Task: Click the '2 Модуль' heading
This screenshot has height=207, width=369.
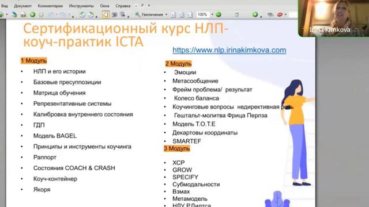Action: click(178, 64)
